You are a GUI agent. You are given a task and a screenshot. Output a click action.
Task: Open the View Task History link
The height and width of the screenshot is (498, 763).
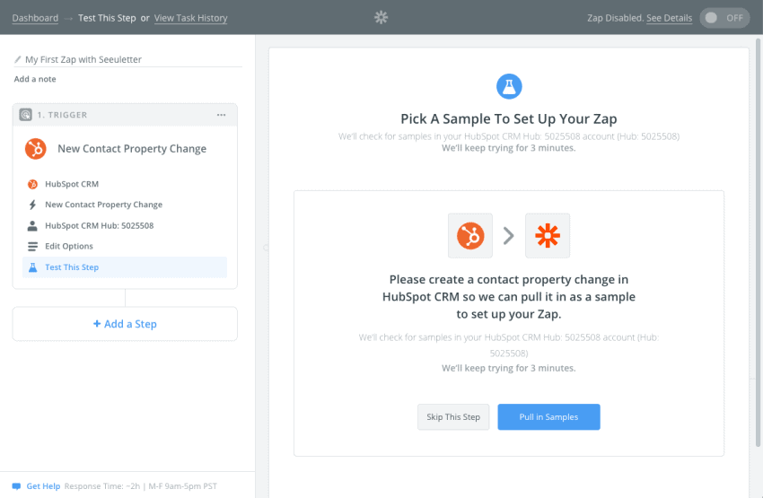190,18
